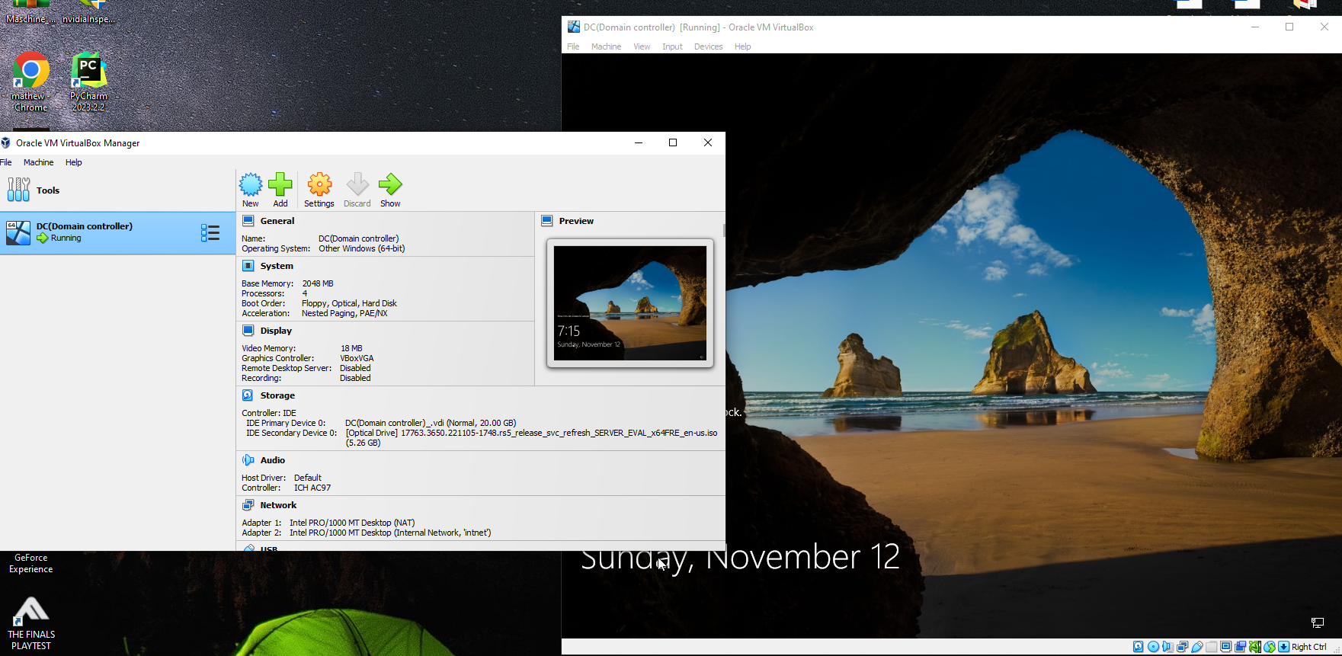Click the recording indicator in VM status bar
1342x656 pixels.
click(x=1240, y=647)
